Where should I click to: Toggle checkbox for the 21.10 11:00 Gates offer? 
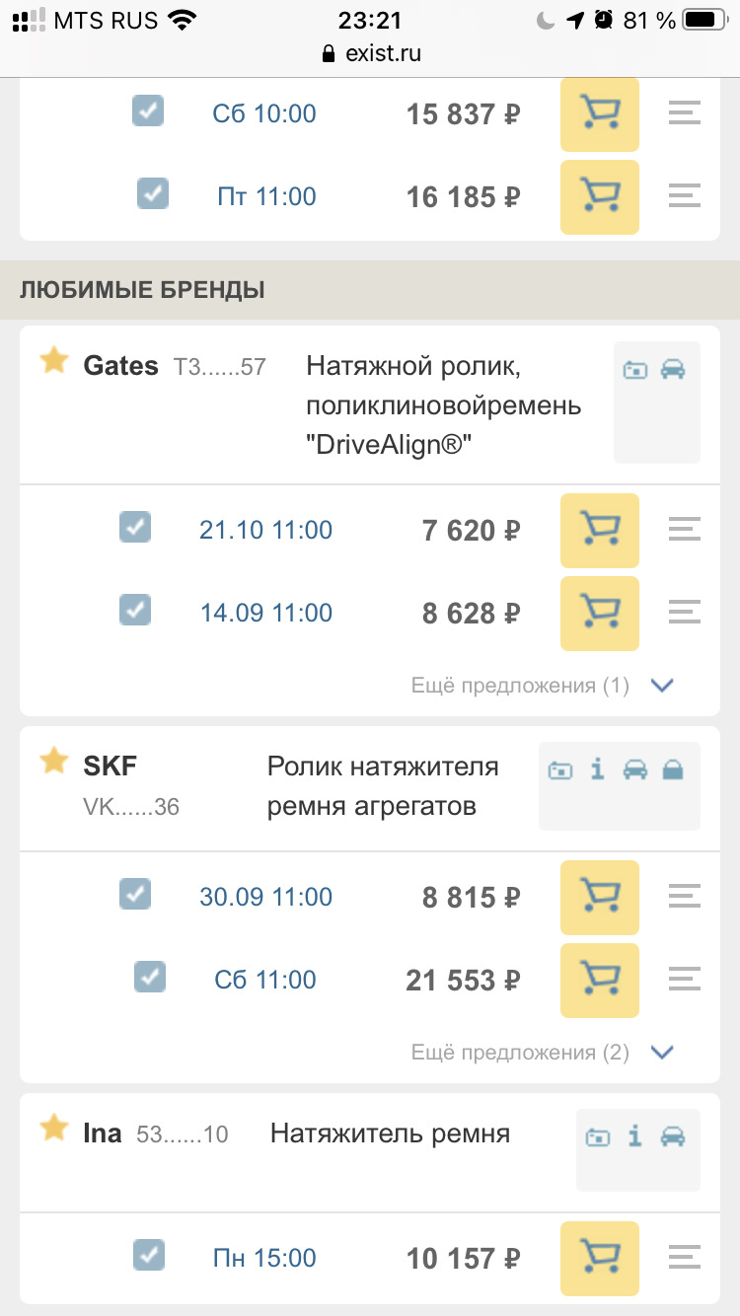(135, 527)
